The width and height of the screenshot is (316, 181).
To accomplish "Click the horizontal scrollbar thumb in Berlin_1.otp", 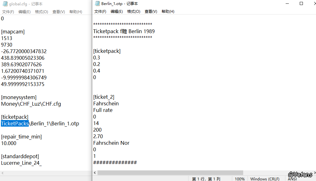I will click(170, 173).
